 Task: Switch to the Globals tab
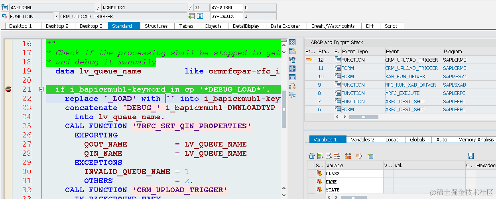click(417, 139)
